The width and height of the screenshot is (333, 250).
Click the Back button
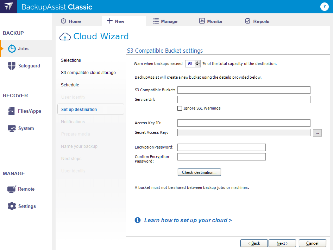tap(254, 243)
